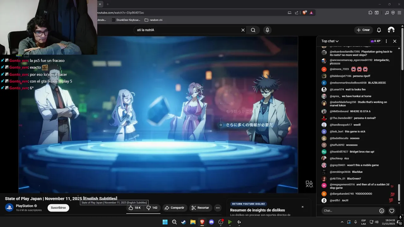The height and width of the screenshot is (227, 404).
Task: Dislike the video showing 142
Action: [x=152, y=208]
